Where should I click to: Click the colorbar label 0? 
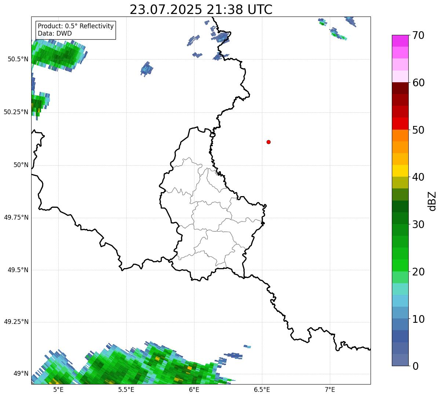[416, 366]
